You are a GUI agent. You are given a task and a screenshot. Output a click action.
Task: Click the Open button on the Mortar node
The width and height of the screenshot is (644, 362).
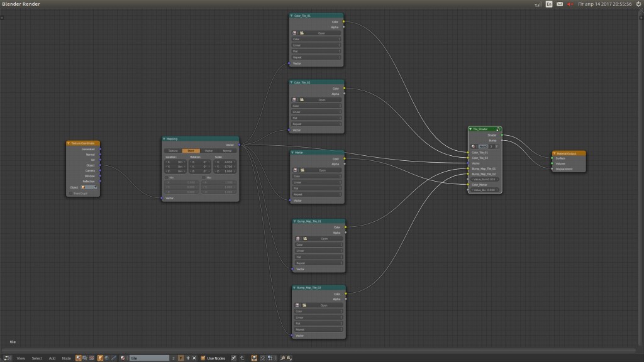321,170
